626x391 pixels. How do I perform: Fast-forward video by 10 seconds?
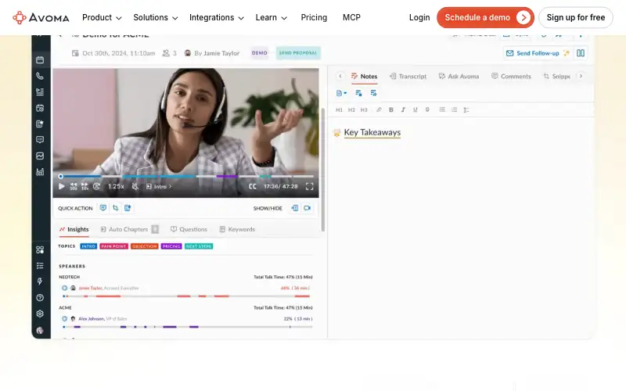(85, 186)
